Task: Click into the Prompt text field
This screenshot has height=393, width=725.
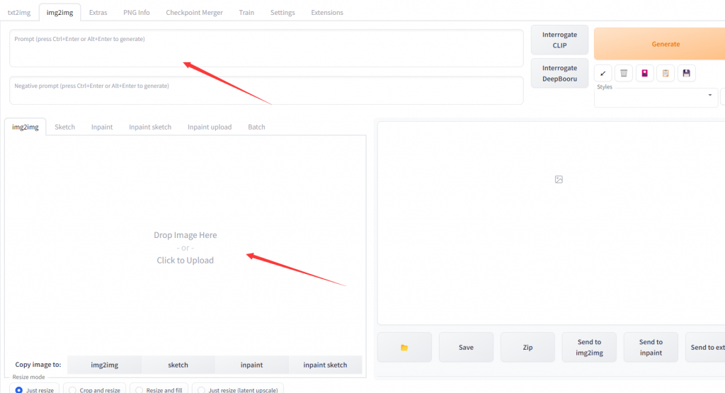Action: [266, 49]
